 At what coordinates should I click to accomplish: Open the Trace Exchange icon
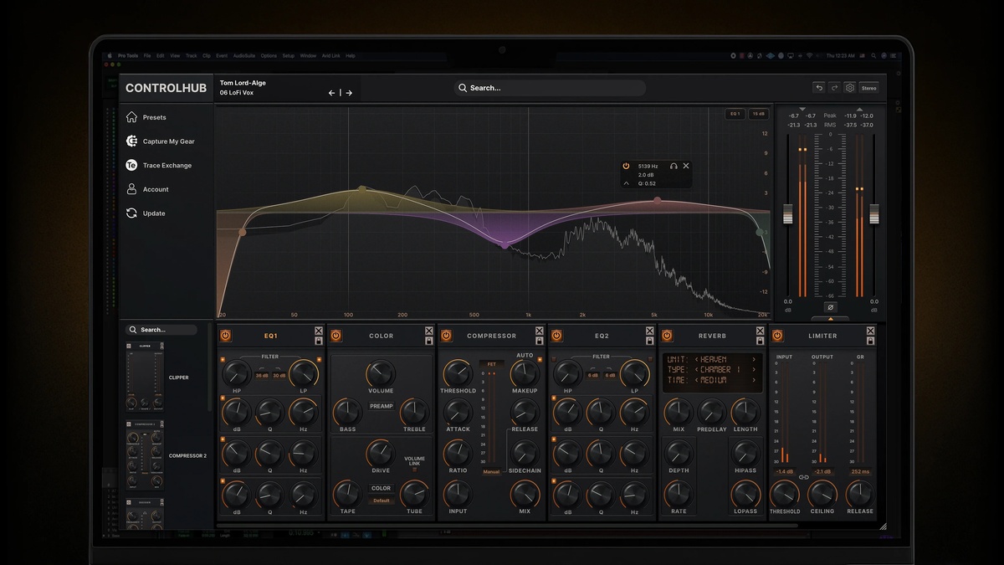[x=131, y=165]
